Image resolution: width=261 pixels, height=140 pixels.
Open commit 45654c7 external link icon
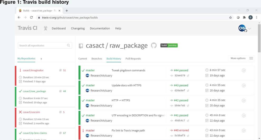tap(188, 121)
